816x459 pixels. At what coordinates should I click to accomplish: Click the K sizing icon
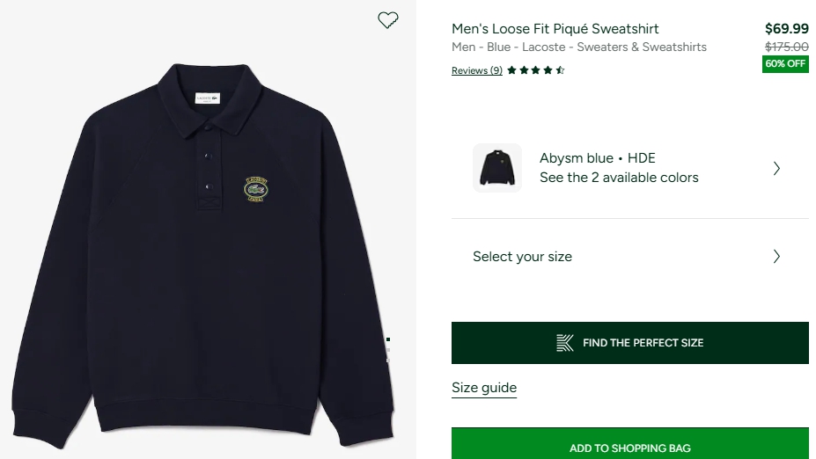click(565, 343)
